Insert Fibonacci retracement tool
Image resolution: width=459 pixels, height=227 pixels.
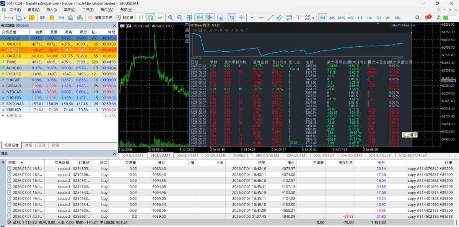tap(289, 18)
